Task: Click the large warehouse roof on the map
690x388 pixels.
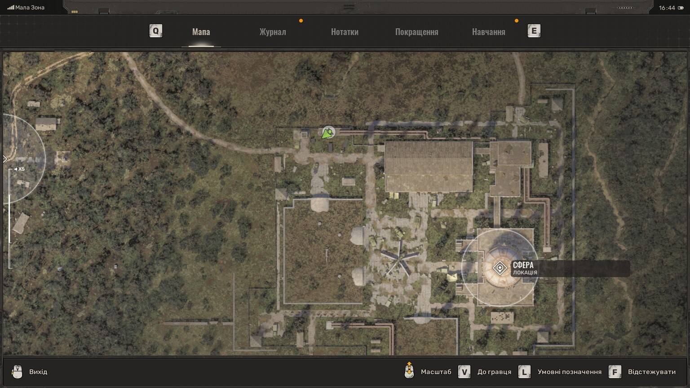Action: point(429,167)
